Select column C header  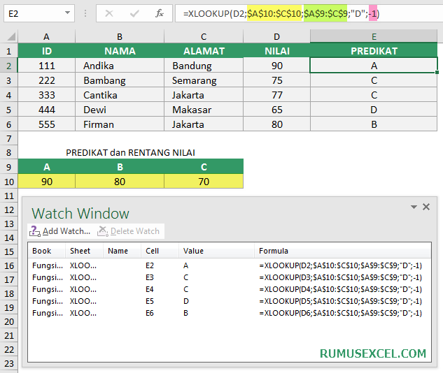[204, 36]
